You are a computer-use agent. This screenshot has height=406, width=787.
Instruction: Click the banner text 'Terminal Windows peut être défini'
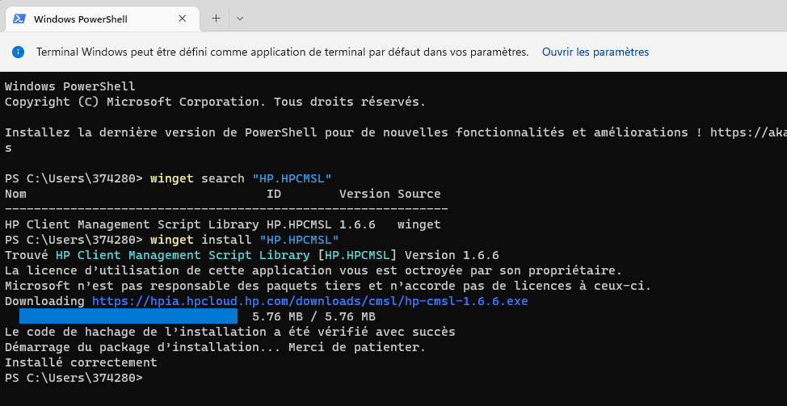coord(283,52)
